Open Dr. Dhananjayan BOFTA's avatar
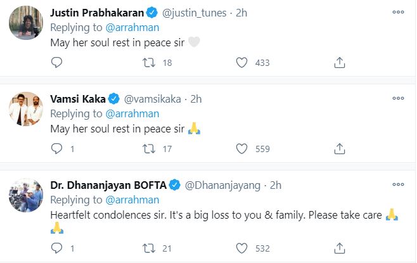417x263 pixels. pyautogui.click(x=26, y=196)
